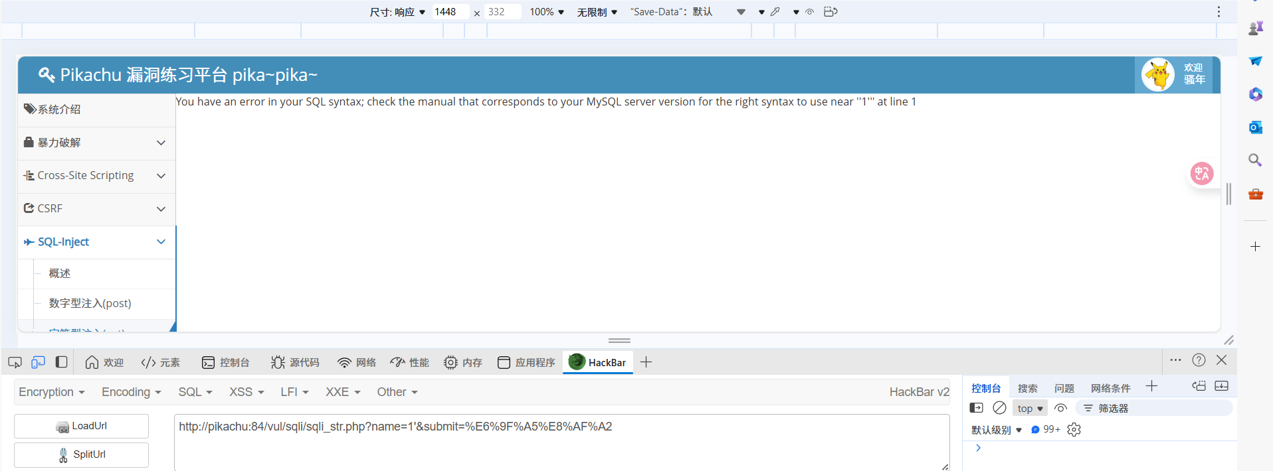Open the Outlook icon in browser sidebar
The image size is (1273, 471).
(x=1255, y=127)
